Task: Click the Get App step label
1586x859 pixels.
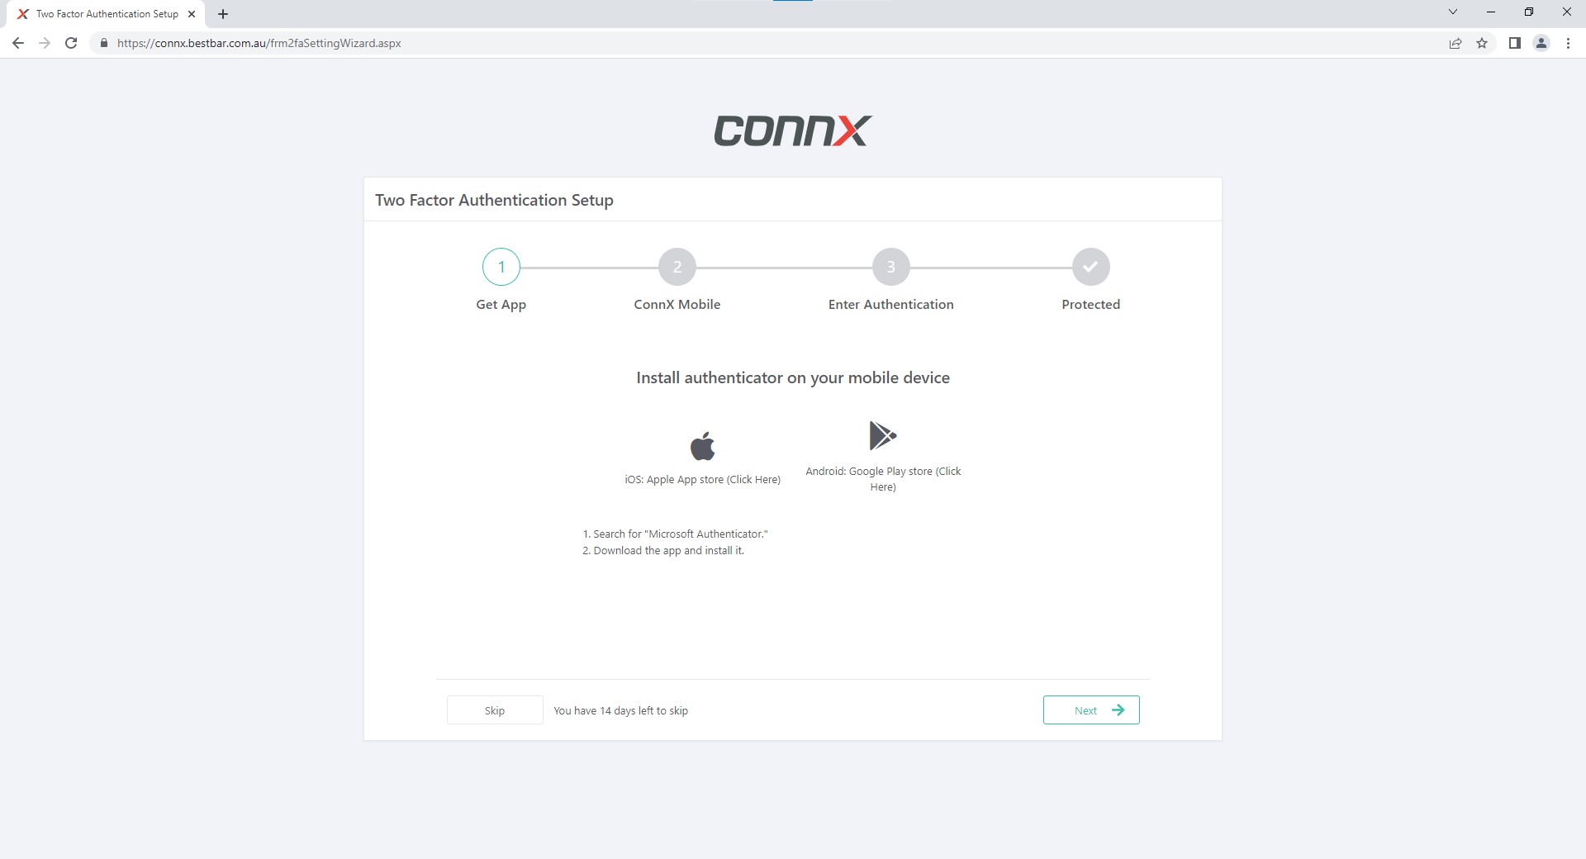Action: pos(501,305)
